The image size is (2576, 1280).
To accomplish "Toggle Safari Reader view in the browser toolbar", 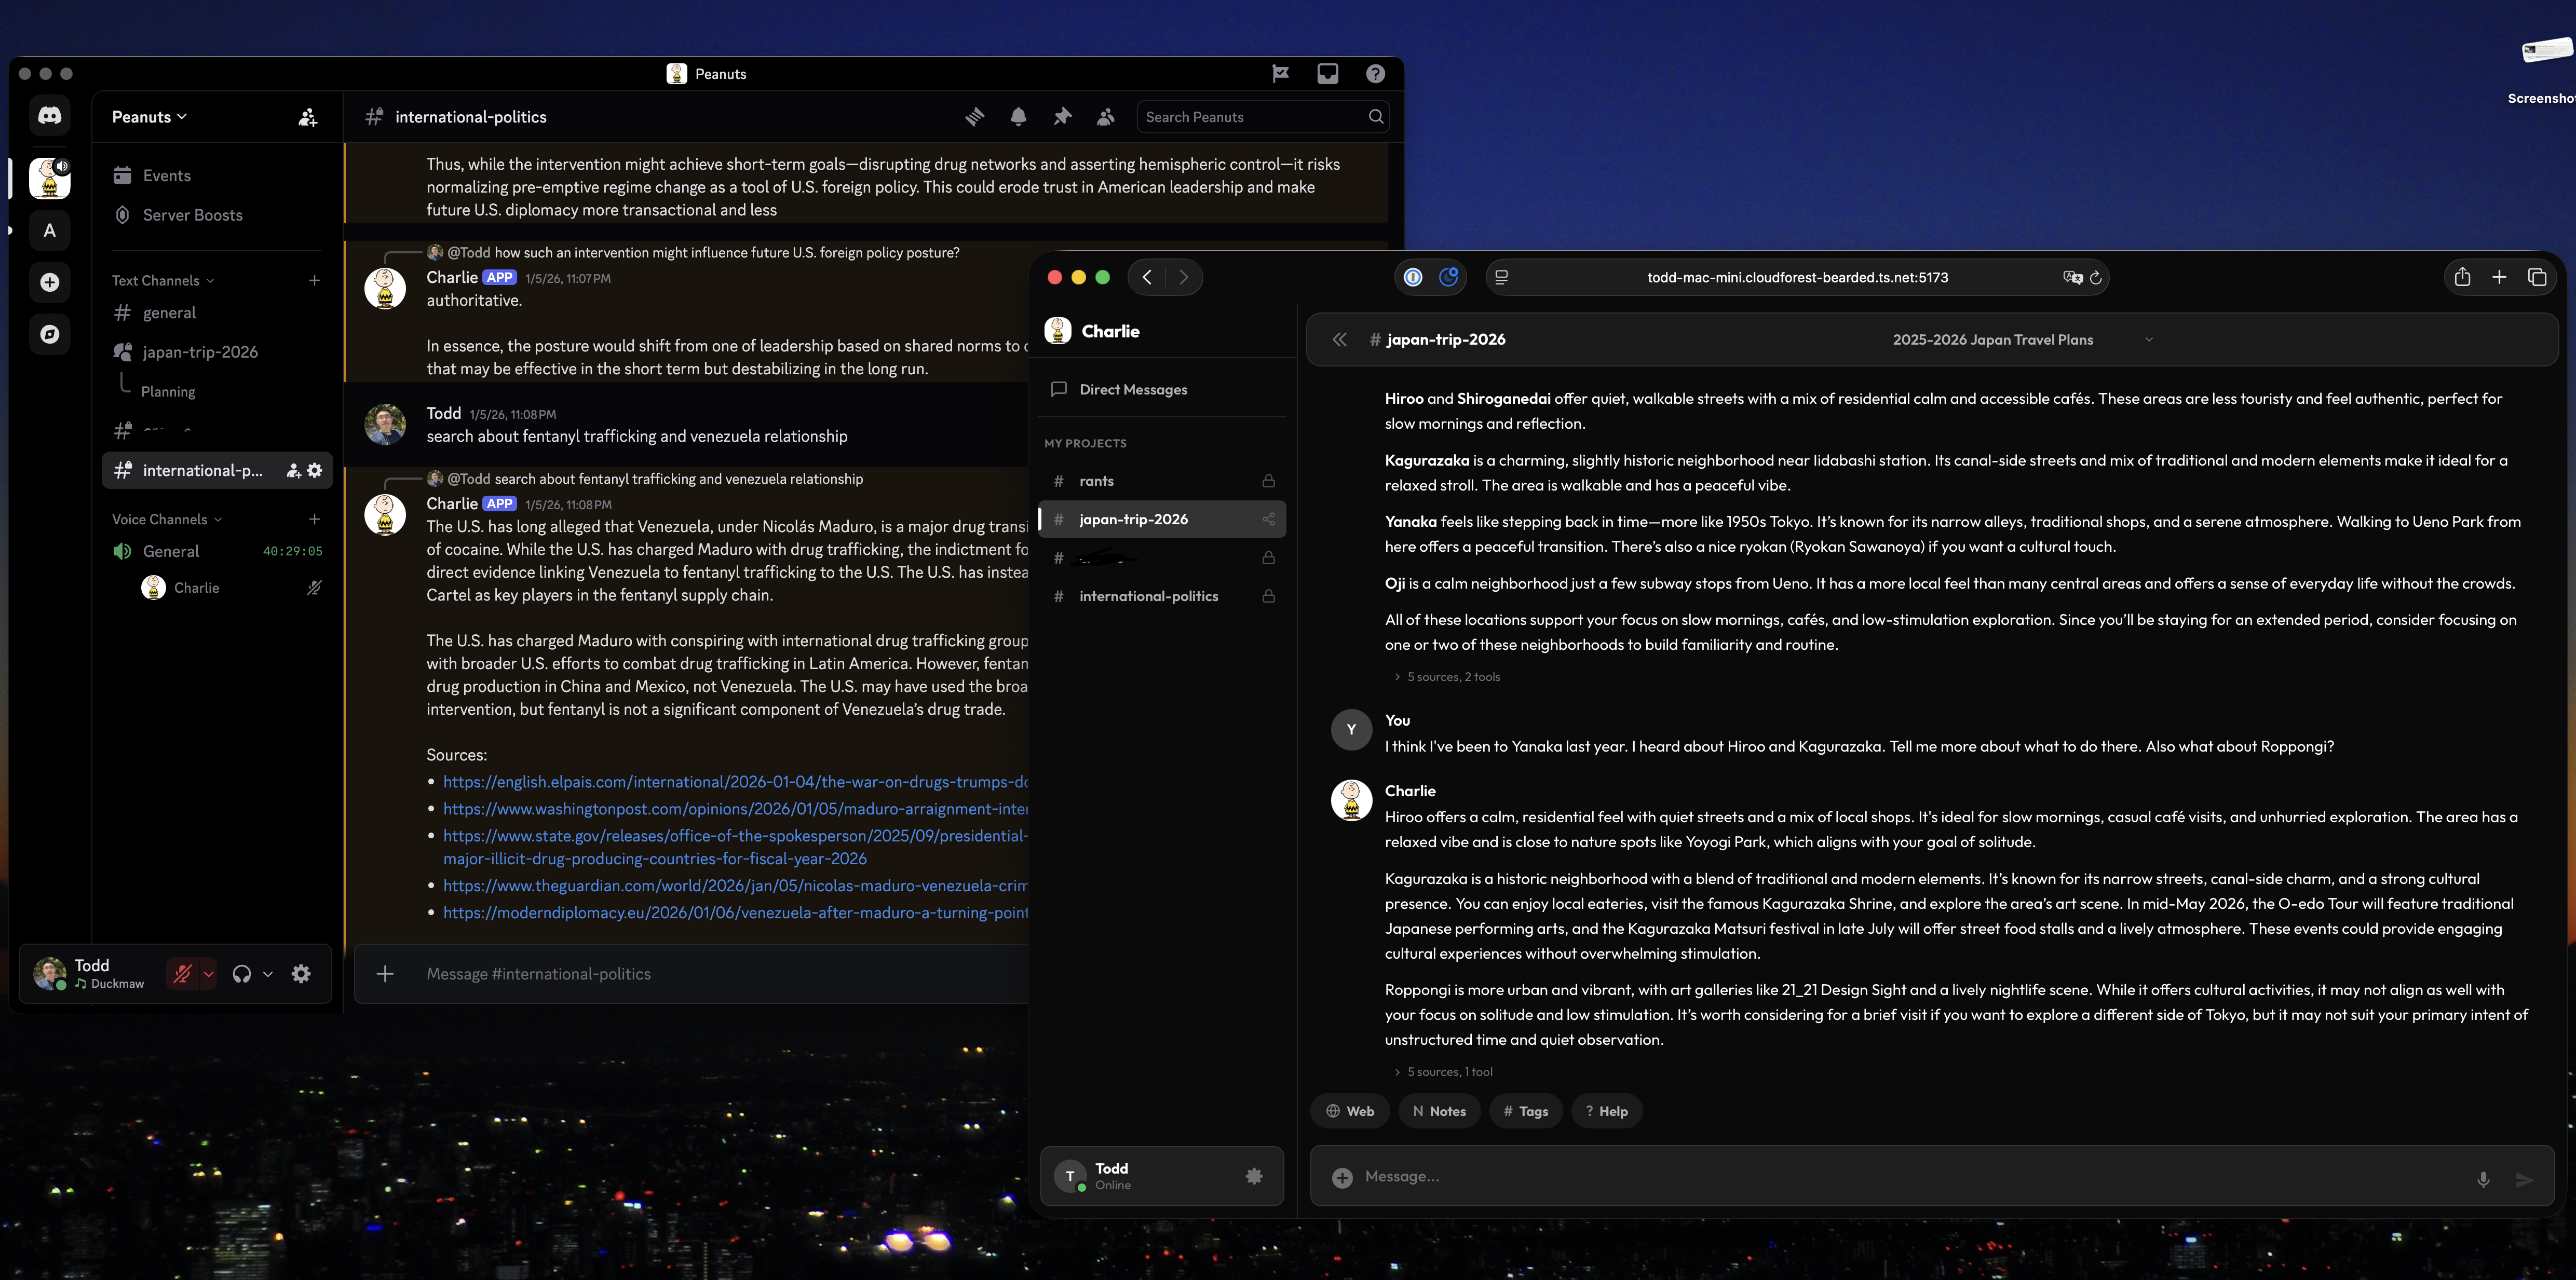I will click(x=1500, y=277).
